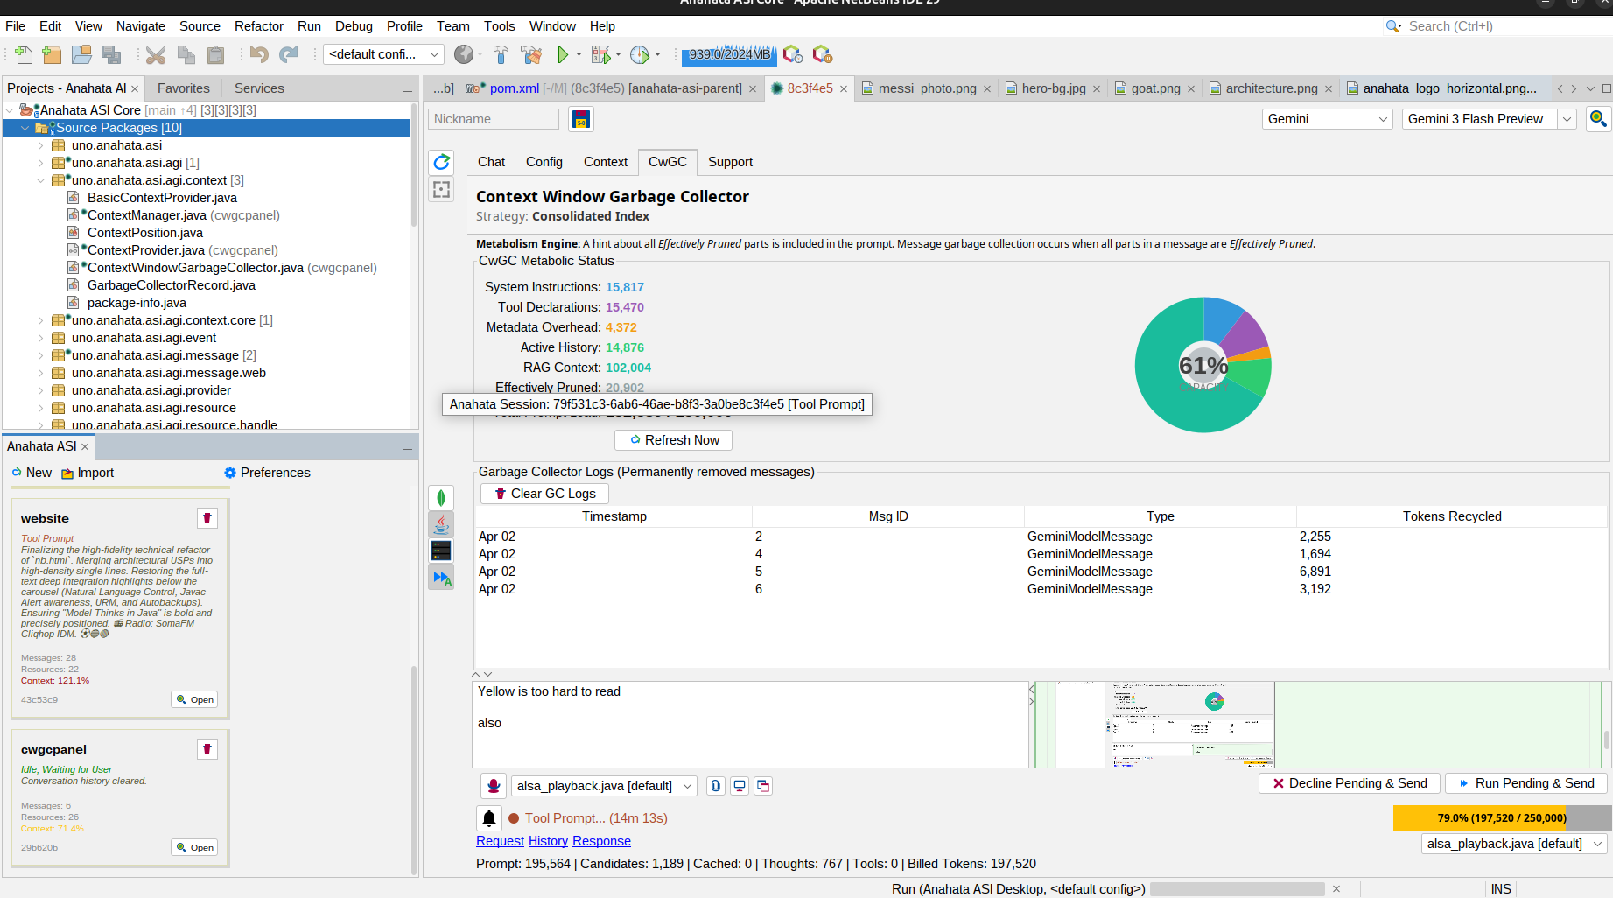
Task: Open the Gemini provider dropdown
Action: [x=1327, y=119]
